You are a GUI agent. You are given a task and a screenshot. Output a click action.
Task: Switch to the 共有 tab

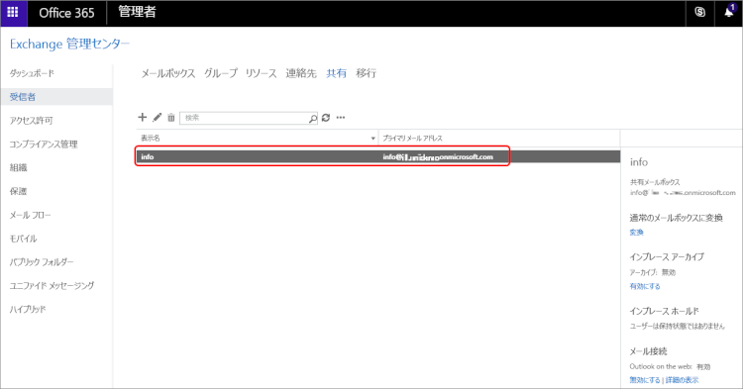(336, 73)
